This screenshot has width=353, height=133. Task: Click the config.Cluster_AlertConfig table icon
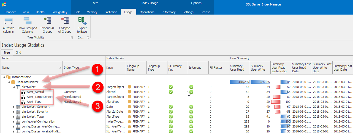pos(18,126)
